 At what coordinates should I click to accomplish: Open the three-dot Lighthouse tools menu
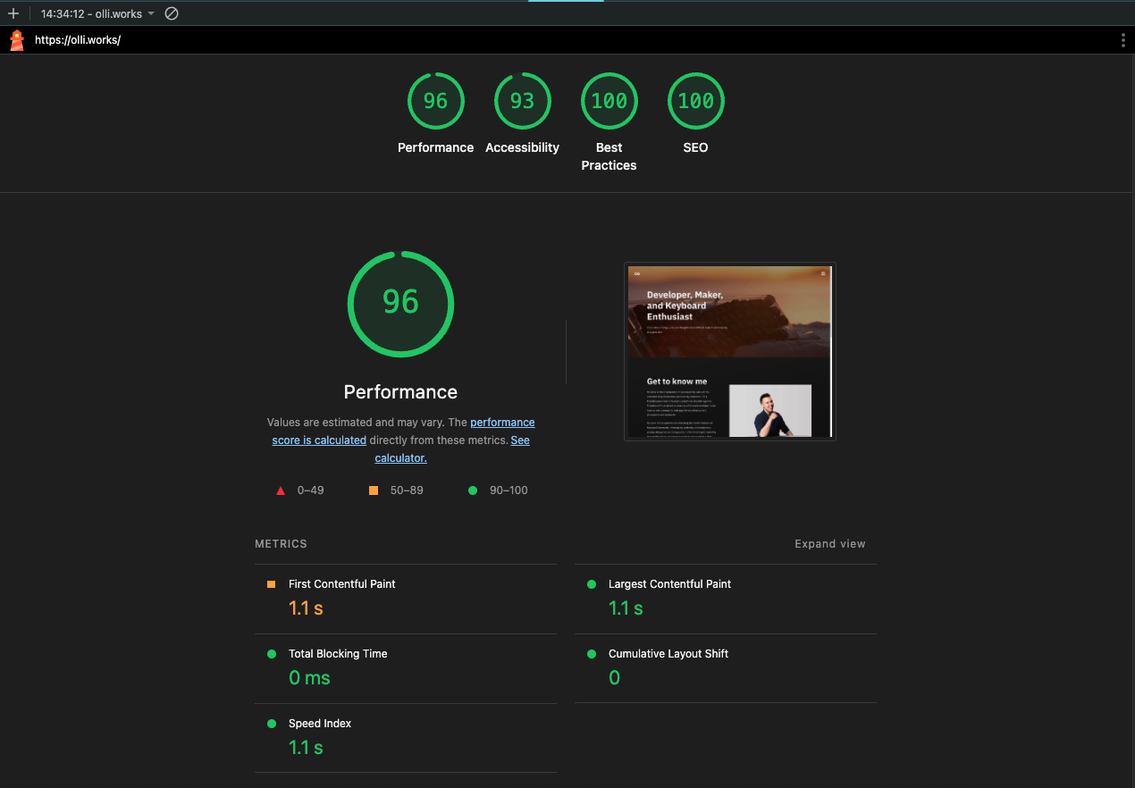(x=1122, y=40)
